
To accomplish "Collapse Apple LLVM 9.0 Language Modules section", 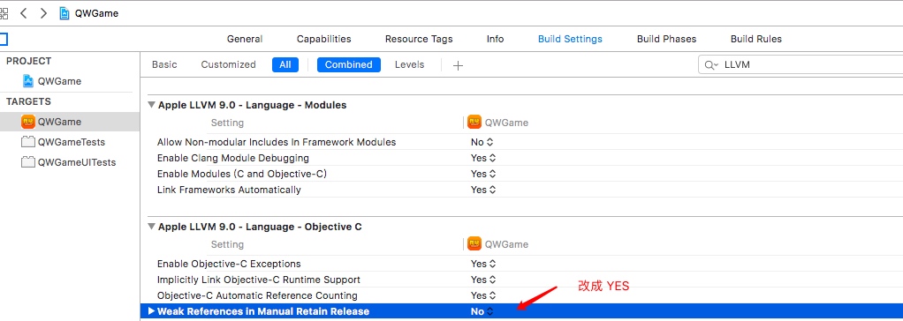I will [x=151, y=105].
